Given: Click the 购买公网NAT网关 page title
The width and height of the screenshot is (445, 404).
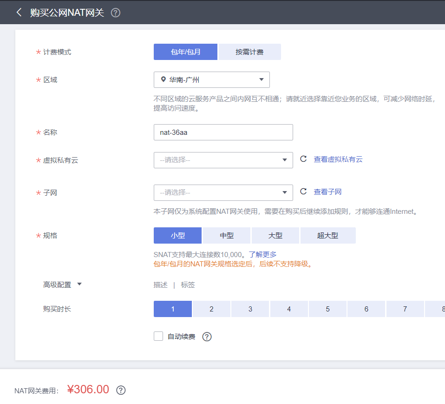Looking at the screenshot, I should (67, 13).
